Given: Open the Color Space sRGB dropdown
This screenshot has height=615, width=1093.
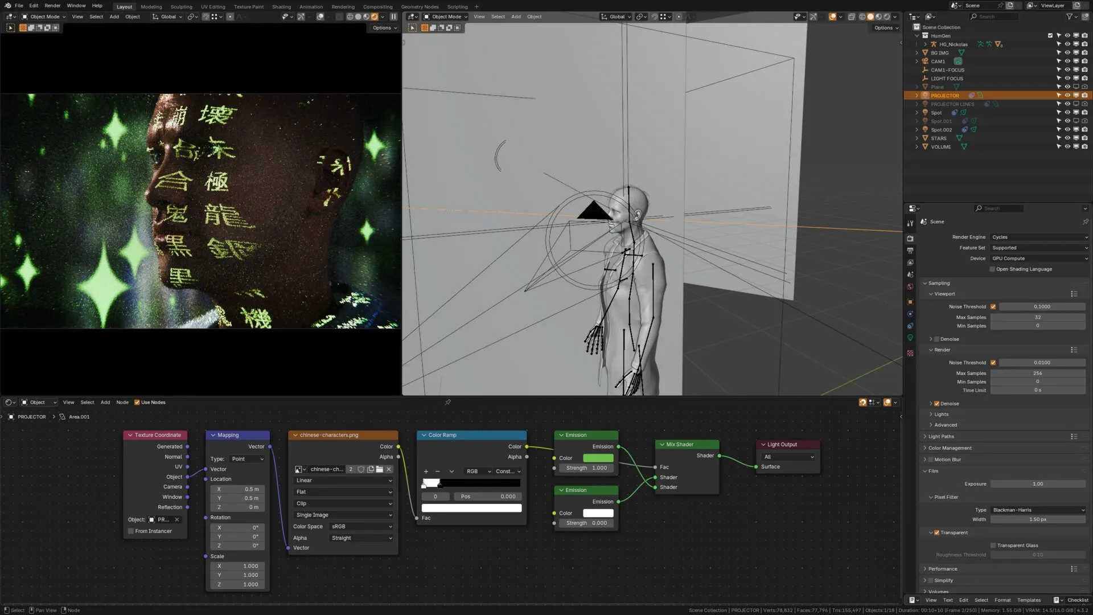Looking at the screenshot, I should 361,527.
